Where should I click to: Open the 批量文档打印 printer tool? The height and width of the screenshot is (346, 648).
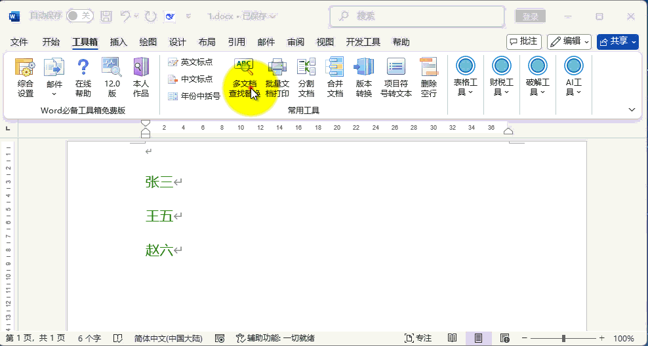tap(277, 77)
